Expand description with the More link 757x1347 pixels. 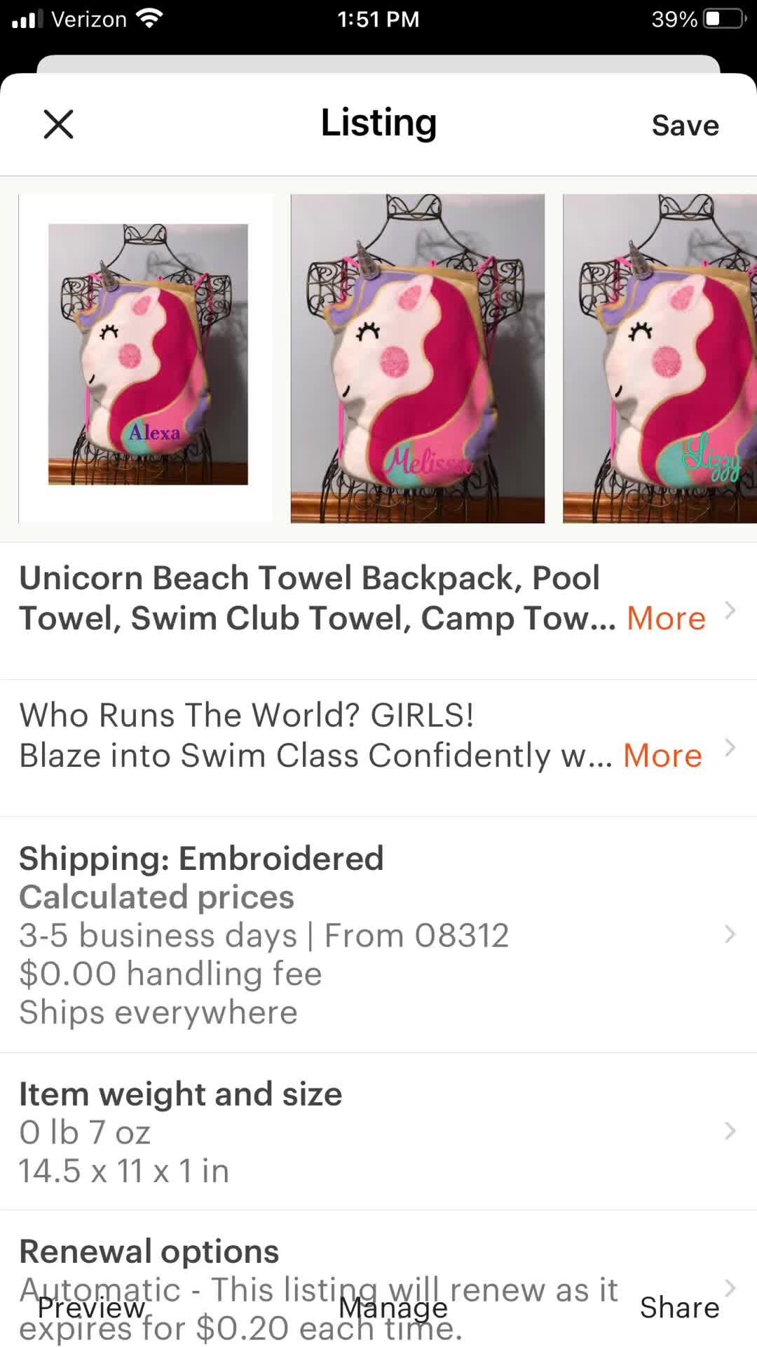pyautogui.click(x=662, y=756)
